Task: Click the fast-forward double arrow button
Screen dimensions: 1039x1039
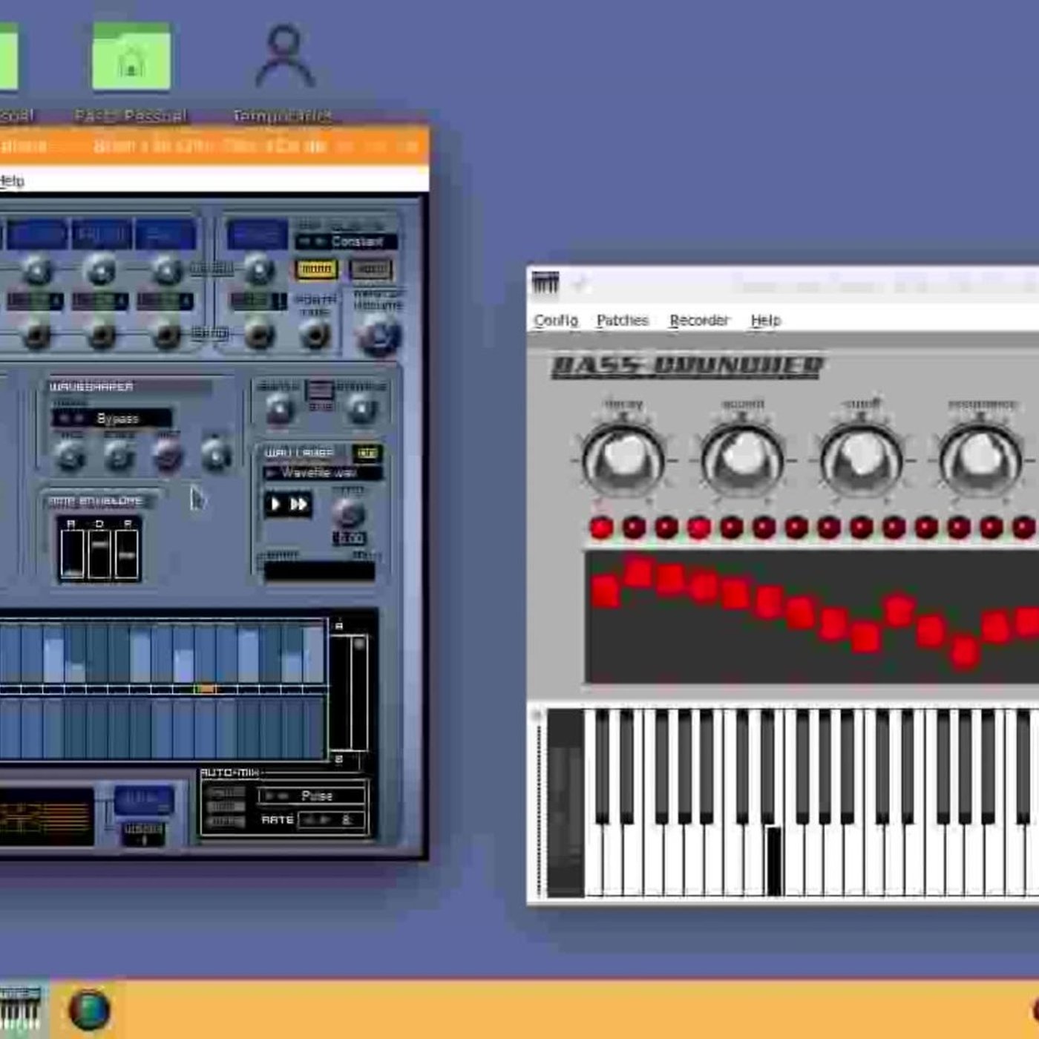Action: pyautogui.click(x=298, y=505)
